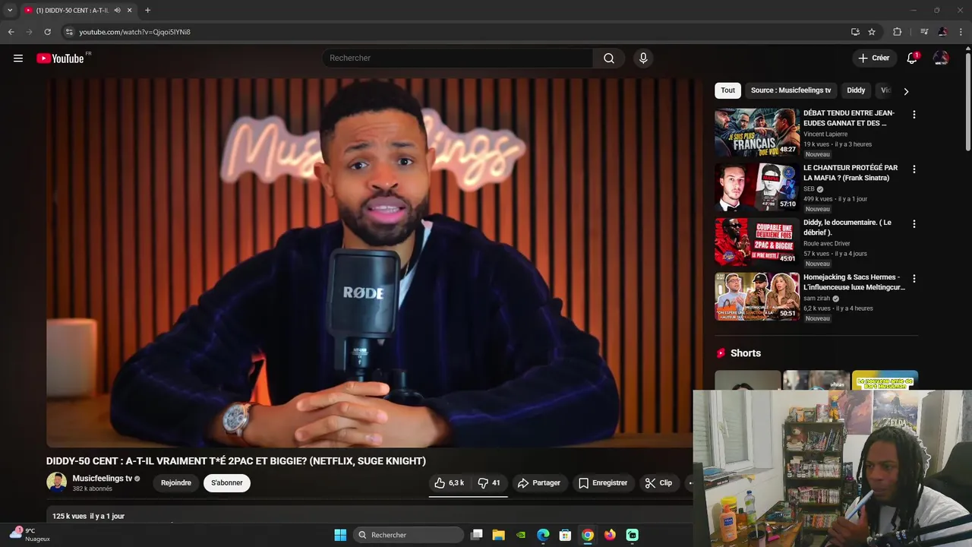Image resolution: width=972 pixels, height=547 pixels.
Task: Open a new browser tab
Action: click(147, 10)
